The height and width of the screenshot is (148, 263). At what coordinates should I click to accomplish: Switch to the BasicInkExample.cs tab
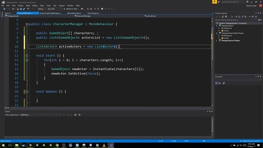(74, 13)
